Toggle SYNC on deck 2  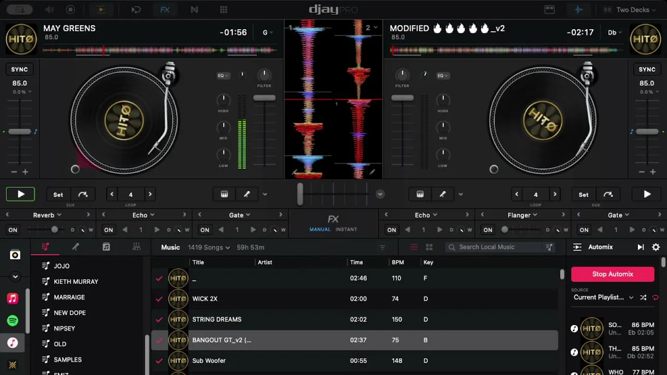pos(647,69)
